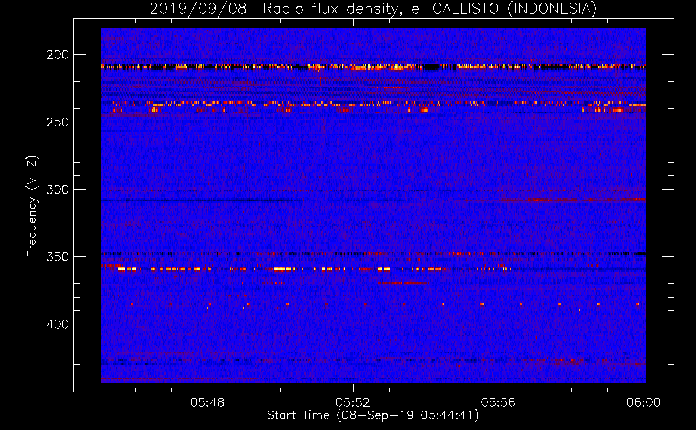Screen dimensions: 696x430
Task: Click the plot title 'Radio flux density, e-CALLISTO (INDONESIA)'
Action: [430, 9]
